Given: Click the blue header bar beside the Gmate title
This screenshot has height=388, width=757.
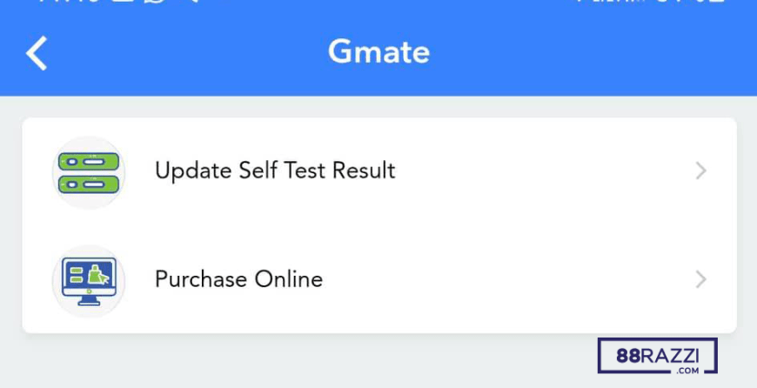Looking at the screenshot, I should click(x=579, y=53).
